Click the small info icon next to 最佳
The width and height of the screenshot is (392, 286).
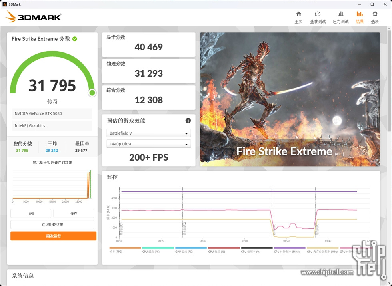pyautogui.click(x=87, y=144)
